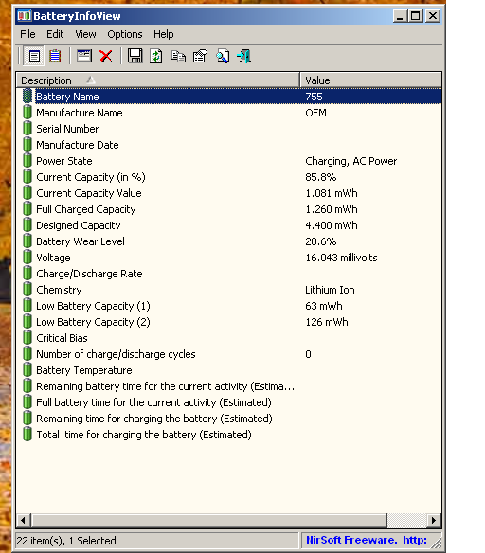Click the Copy Selected Items icon
485x553 pixels.
click(178, 56)
